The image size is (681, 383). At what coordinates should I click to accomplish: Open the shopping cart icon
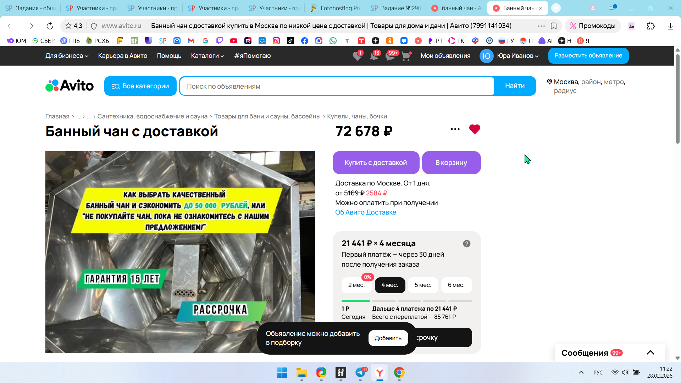406,56
